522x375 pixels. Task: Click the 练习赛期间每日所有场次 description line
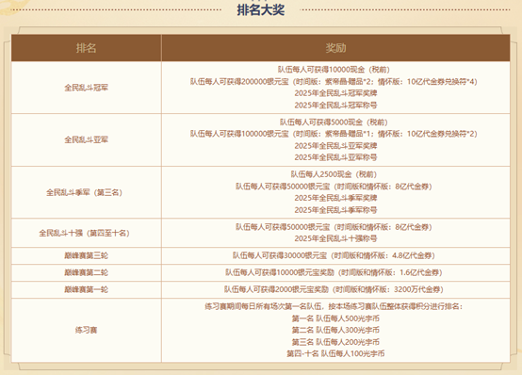pyautogui.click(x=334, y=307)
